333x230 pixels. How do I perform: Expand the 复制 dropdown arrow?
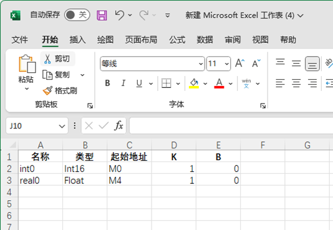pos(82,75)
